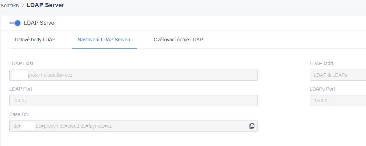
Task: Switch to Uzlové body LDAP tab
Action: pos(35,40)
